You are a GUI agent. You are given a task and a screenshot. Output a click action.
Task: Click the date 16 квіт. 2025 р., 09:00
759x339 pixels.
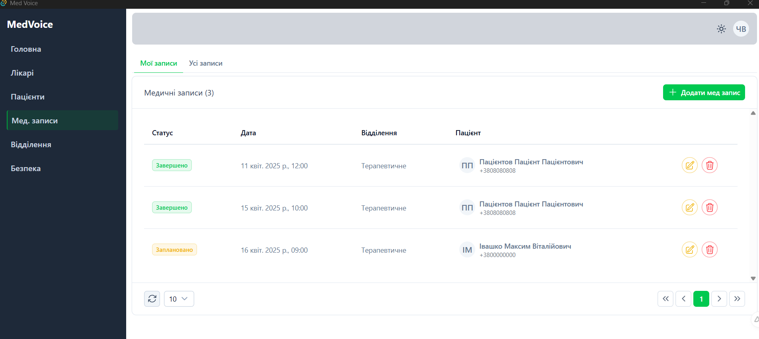[x=274, y=250]
